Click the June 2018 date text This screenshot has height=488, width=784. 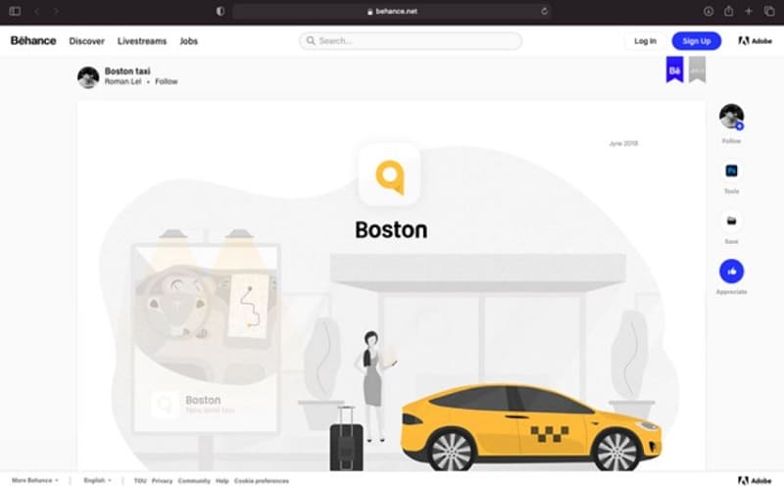(623, 143)
